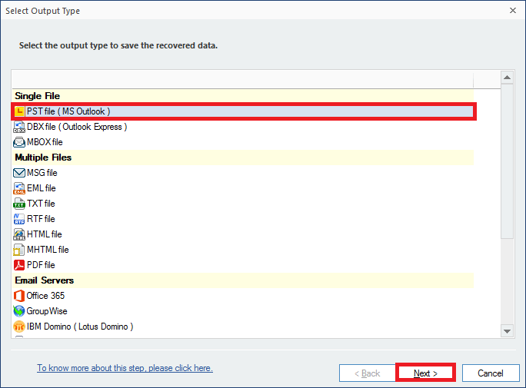The height and width of the screenshot is (388, 526).
Task: Click the Cancel button
Action: (x=491, y=373)
